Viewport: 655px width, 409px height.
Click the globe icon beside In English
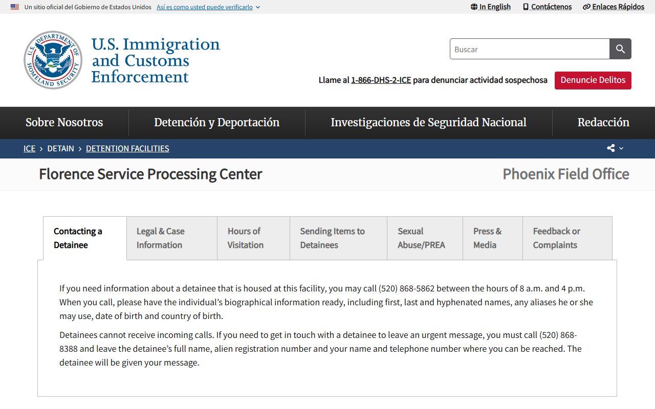click(x=474, y=7)
